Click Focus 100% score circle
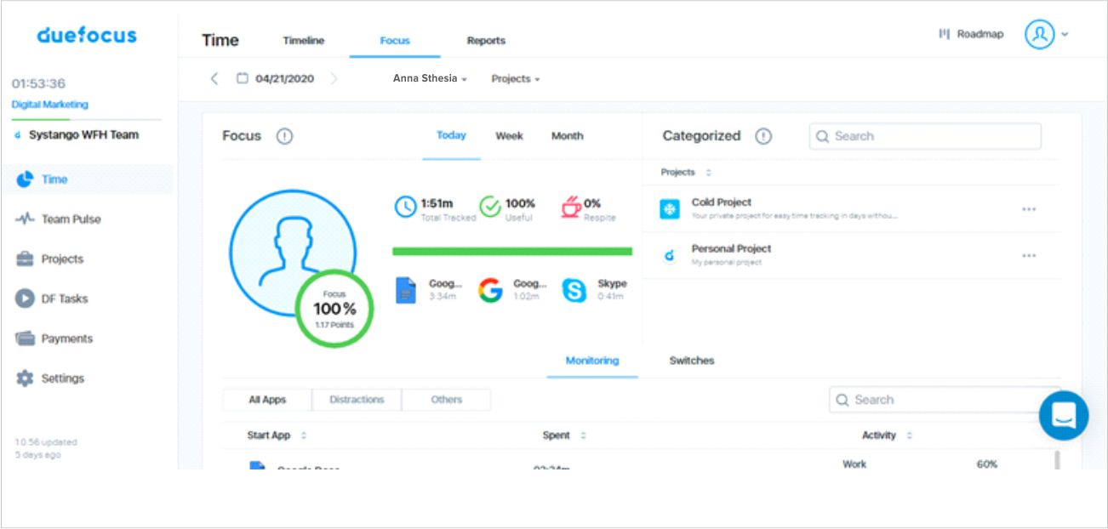 tap(334, 310)
